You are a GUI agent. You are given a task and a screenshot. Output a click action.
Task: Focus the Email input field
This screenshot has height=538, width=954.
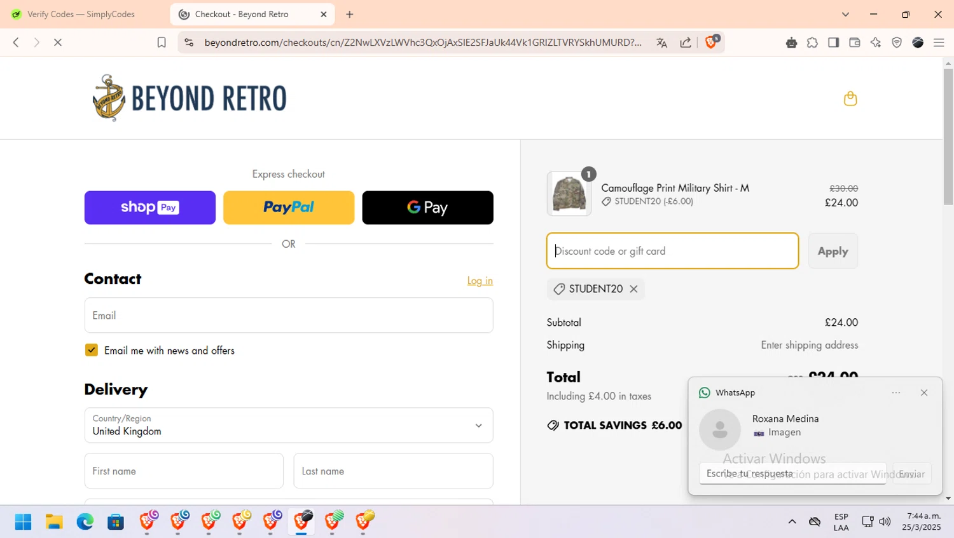pyautogui.click(x=289, y=315)
